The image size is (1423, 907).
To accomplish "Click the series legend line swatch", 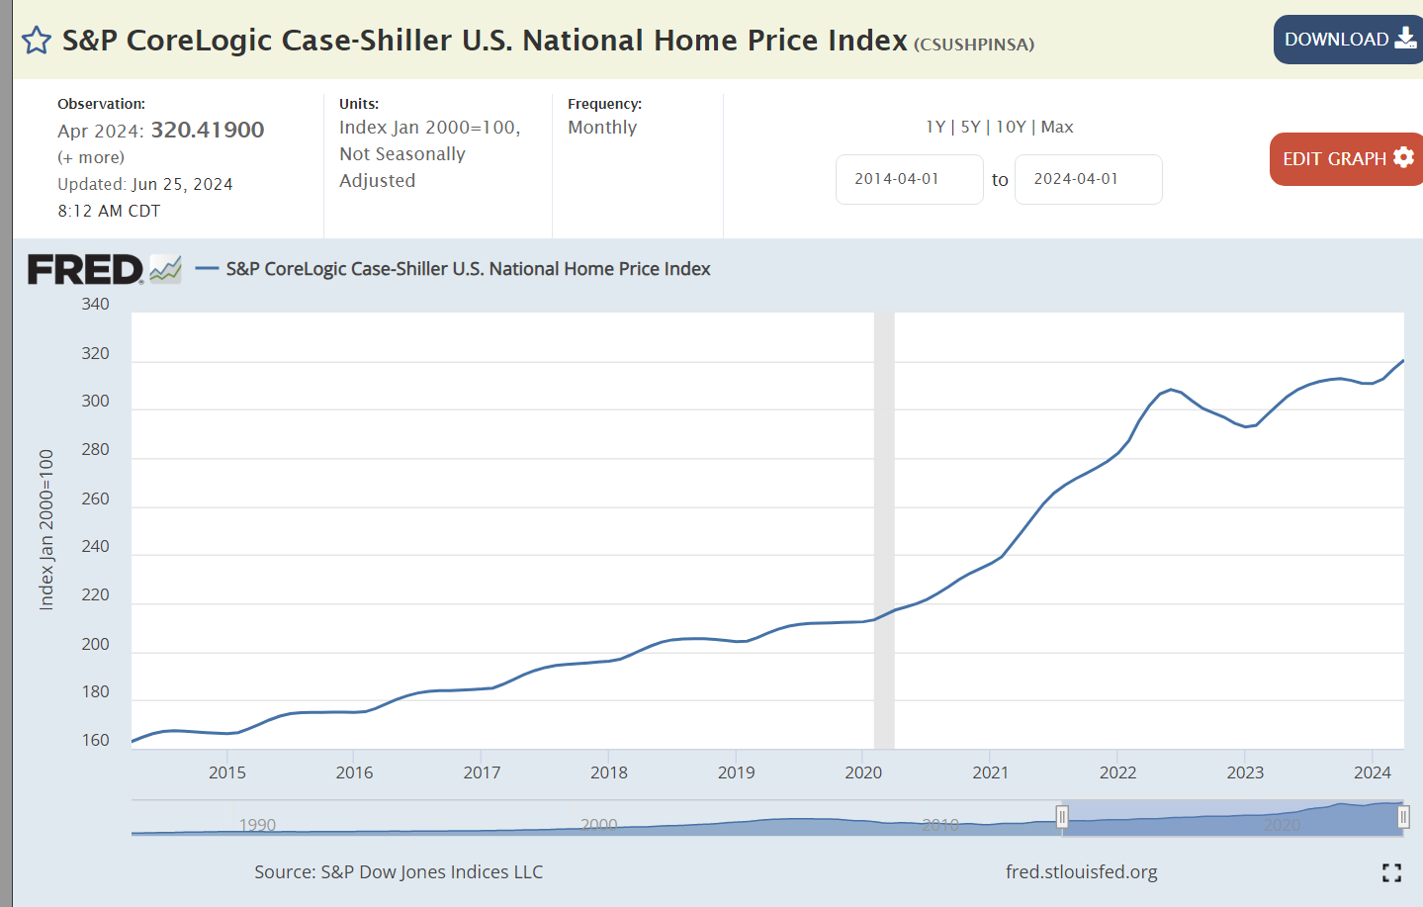I will point(207,268).
